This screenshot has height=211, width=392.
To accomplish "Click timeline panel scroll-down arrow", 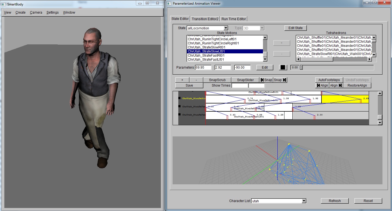I will point(380,123).
